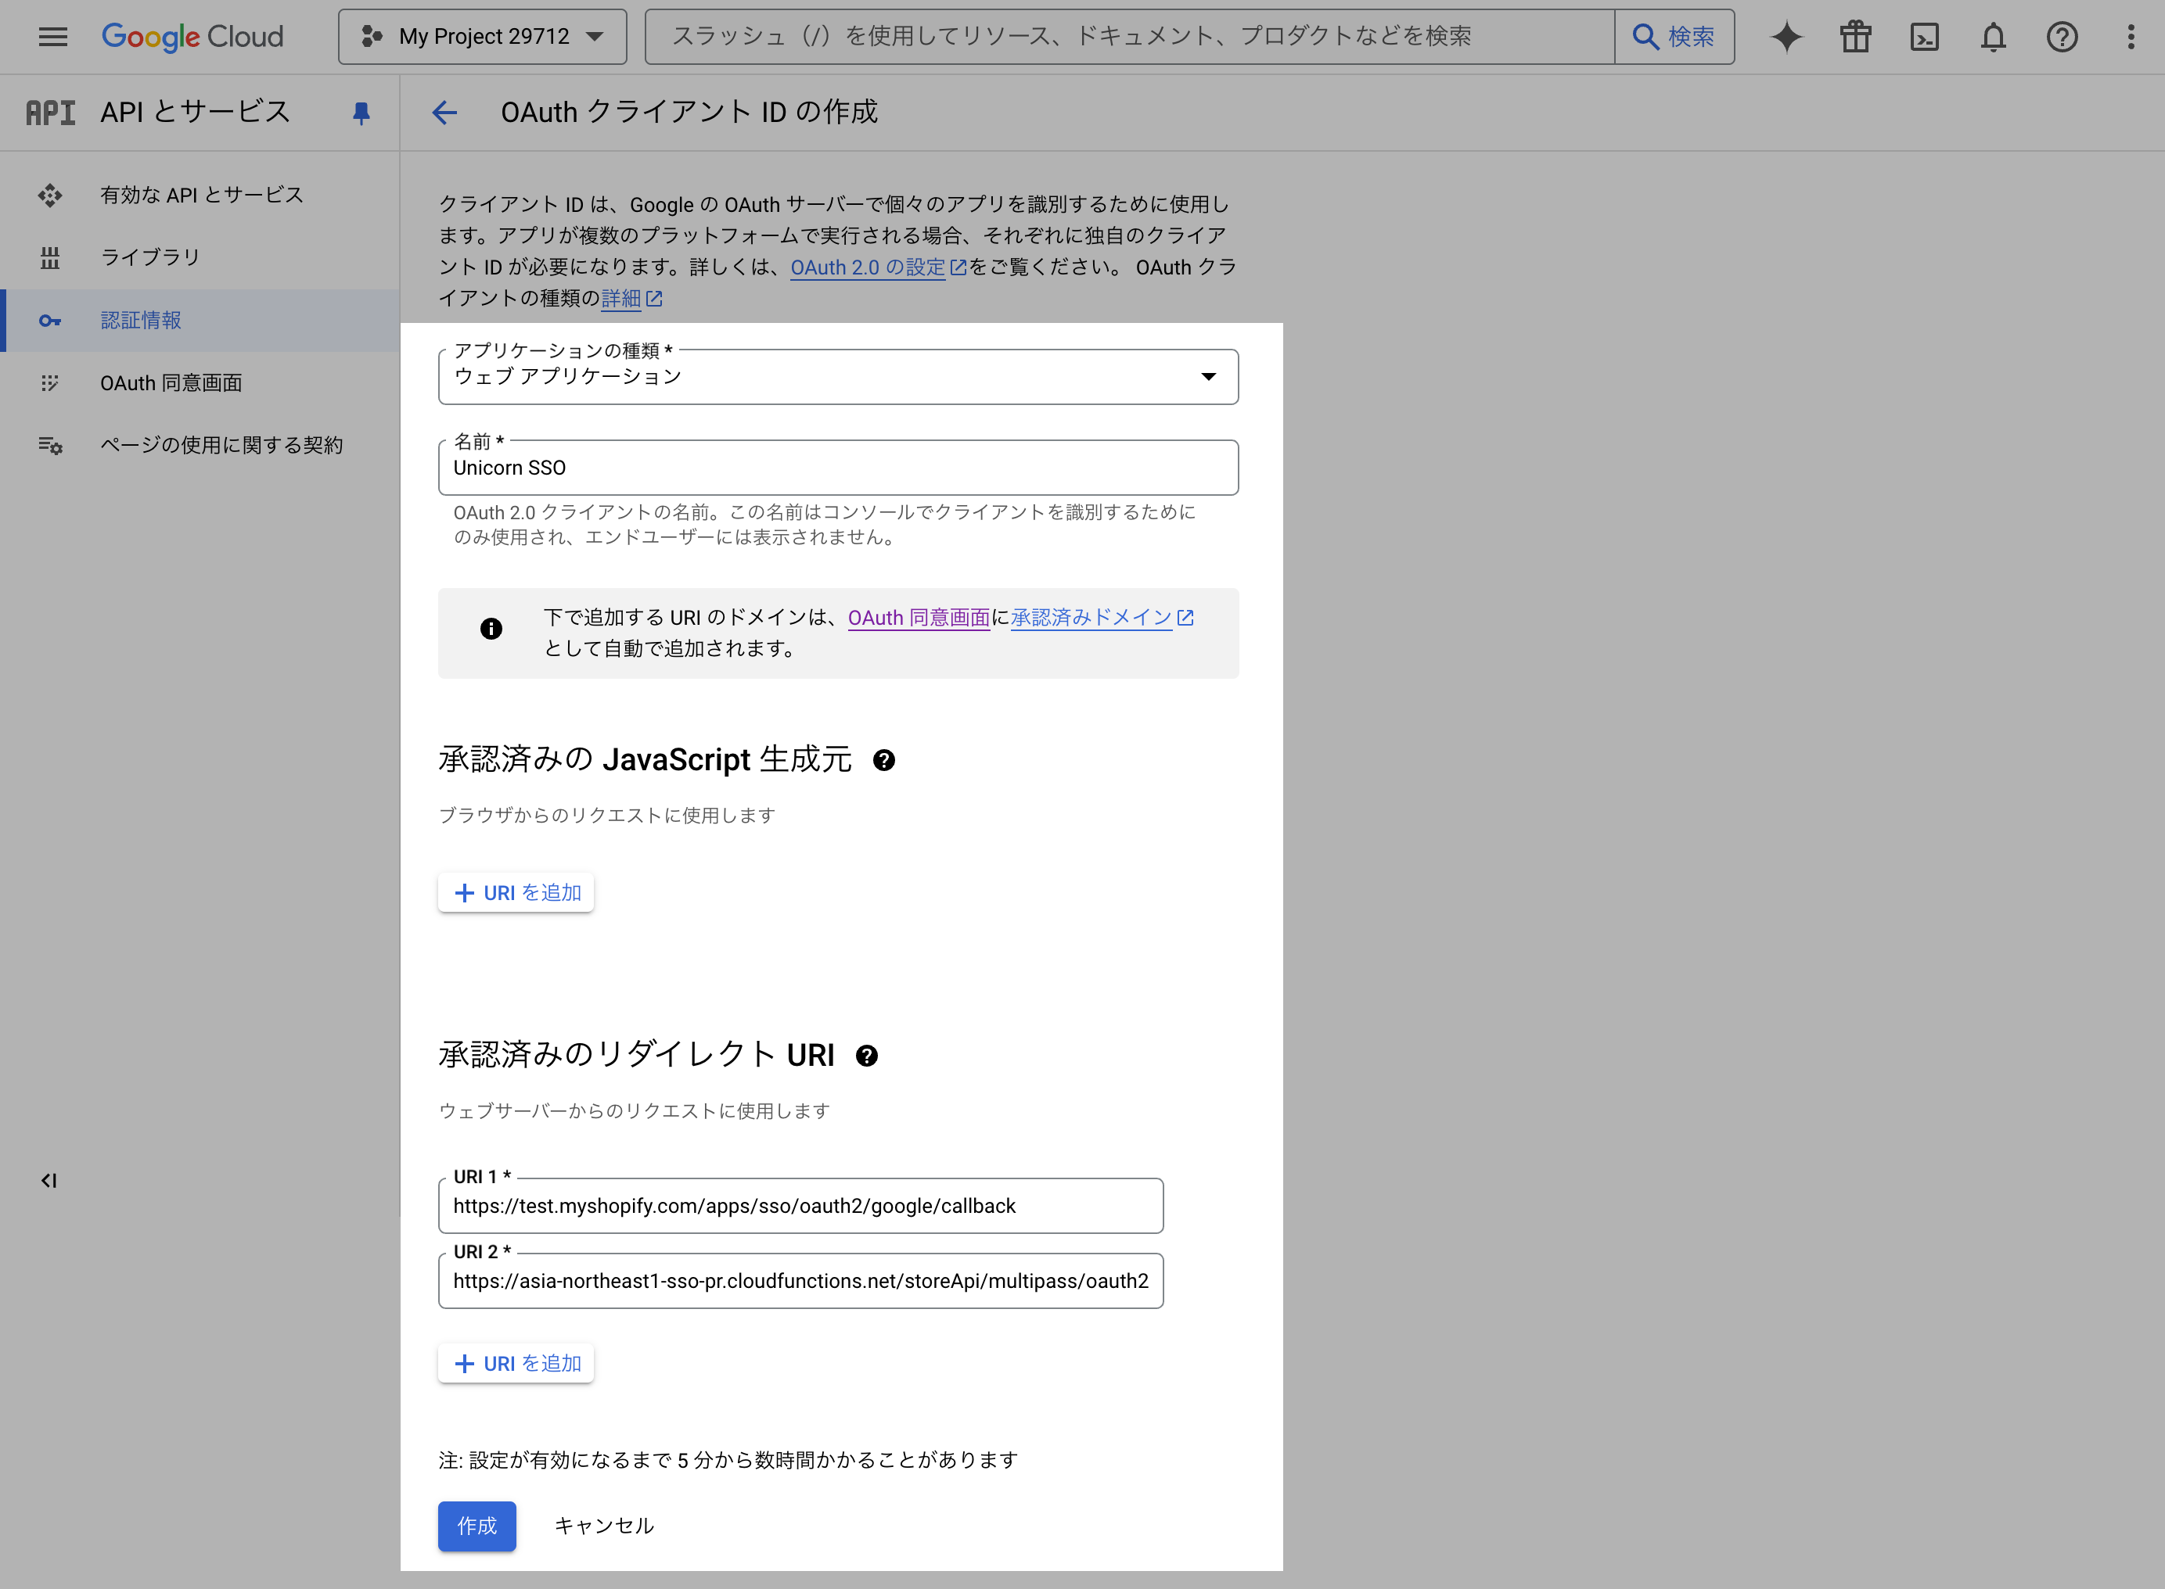This screenshot has height=1589, width=2165.
Task: Click the Gemini AI sparkle icon
Action: point(1786,37)
